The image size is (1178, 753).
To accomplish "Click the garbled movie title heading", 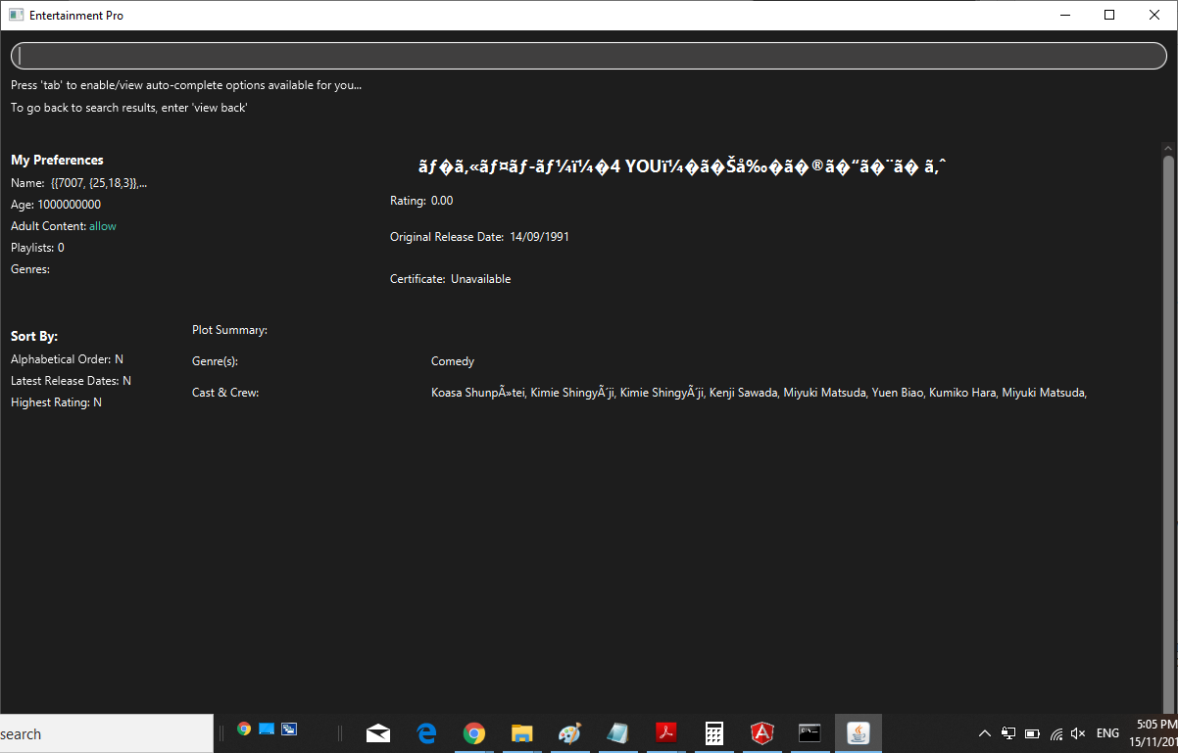I will click(681, 167).
